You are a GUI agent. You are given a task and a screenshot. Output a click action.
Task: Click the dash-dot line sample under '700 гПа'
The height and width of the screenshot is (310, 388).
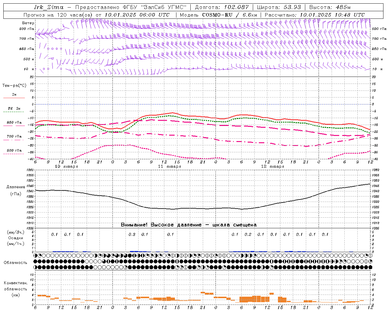(x=14, y=140)
